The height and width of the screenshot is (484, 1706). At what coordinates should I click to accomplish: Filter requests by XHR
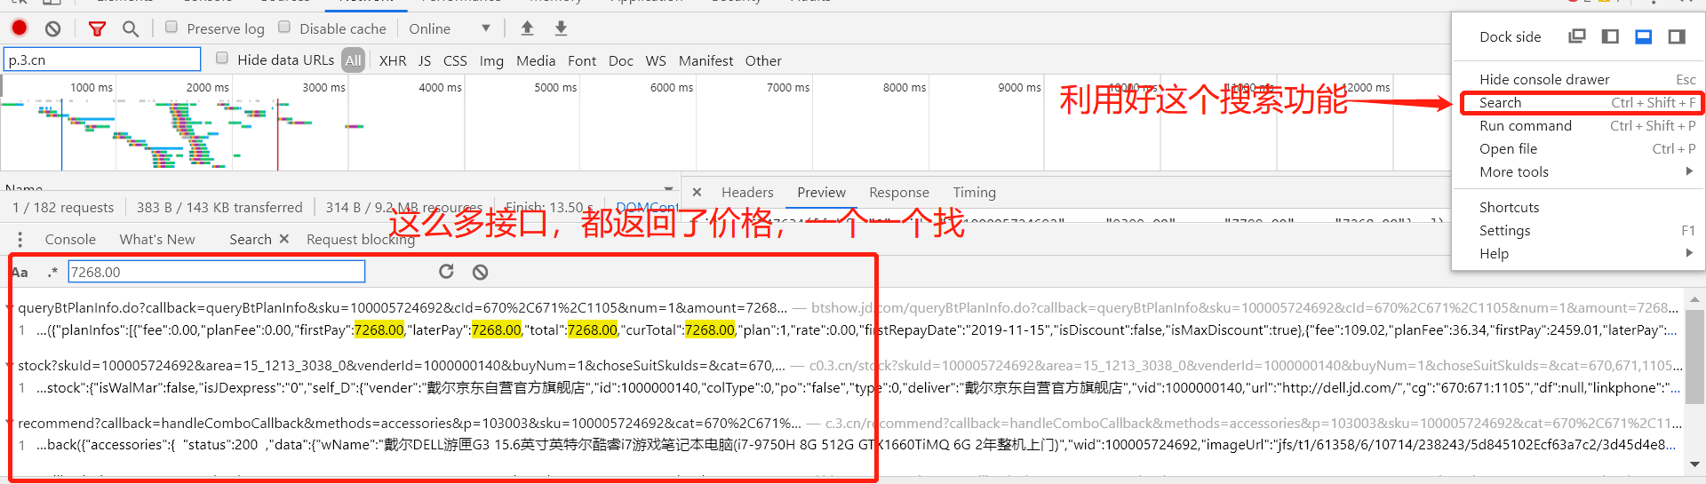click(x=393, y=60)
